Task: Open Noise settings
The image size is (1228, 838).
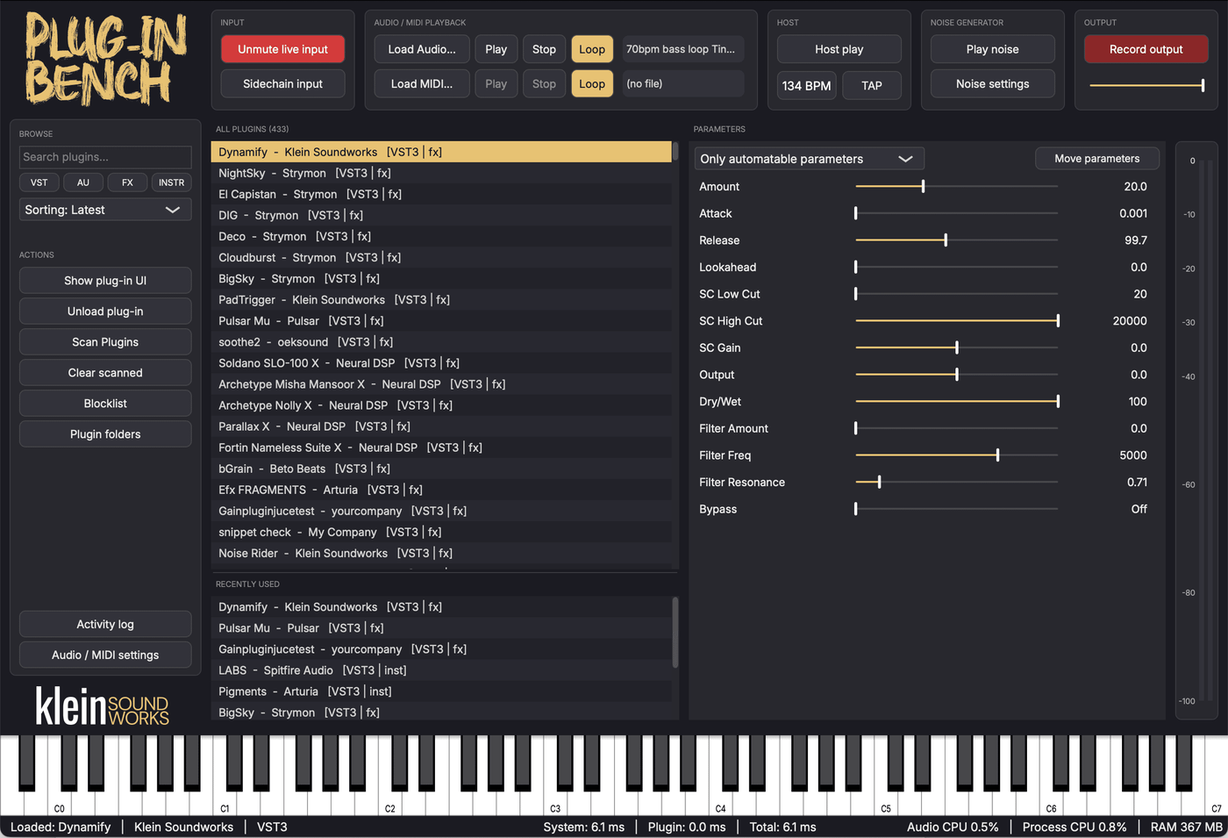Action: [x=993, y=83]
